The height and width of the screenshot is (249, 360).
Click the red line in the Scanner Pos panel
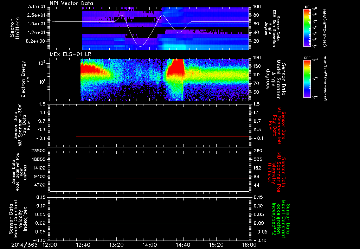pyautogui.click(x=162, y=179)
